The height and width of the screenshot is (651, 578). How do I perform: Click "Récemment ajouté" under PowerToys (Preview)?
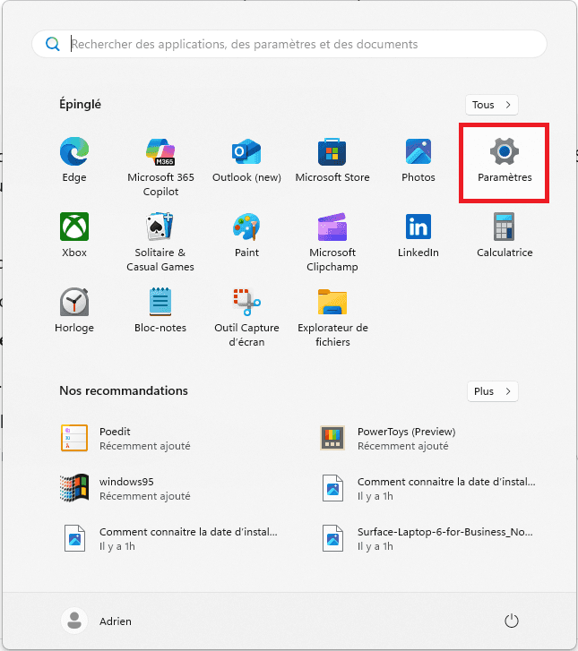[403, 446]
